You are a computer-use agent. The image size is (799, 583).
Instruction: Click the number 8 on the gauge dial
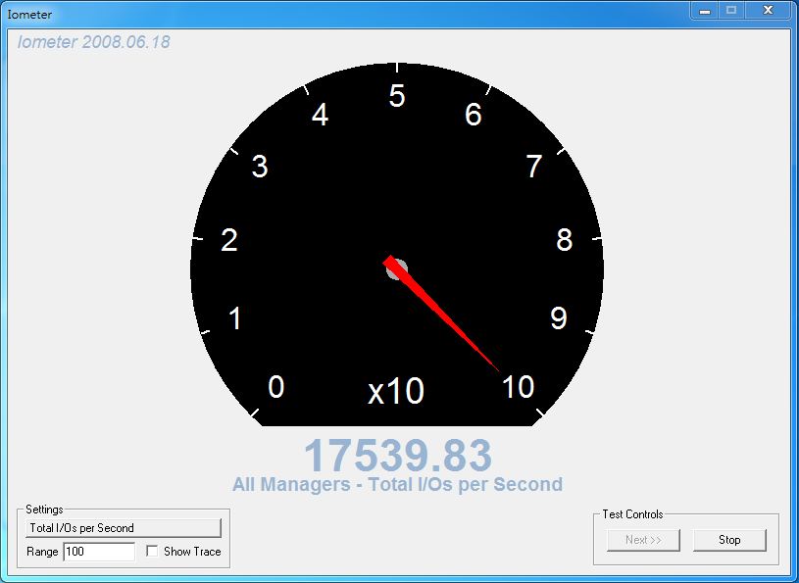click(x=565, y=240)
